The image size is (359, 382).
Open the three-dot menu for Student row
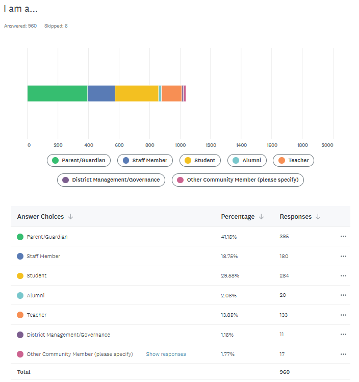pyautogui.click(x=343, y=275)
